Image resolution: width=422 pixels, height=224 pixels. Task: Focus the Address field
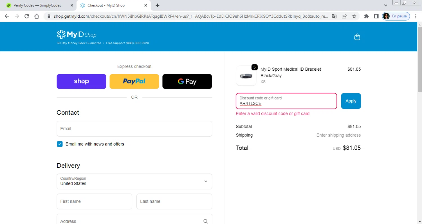pos(134,219)
